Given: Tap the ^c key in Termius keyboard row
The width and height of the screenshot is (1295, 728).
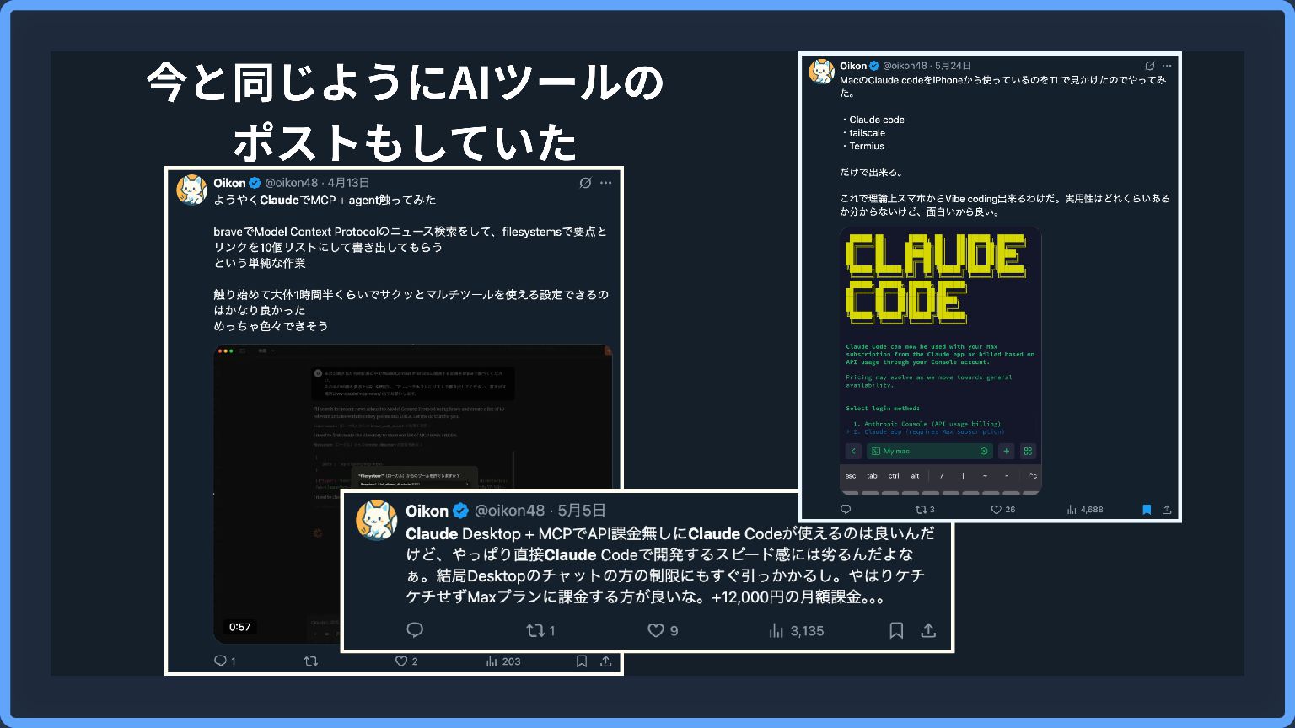Looking at the screenshot, I should coord(1032,476).
